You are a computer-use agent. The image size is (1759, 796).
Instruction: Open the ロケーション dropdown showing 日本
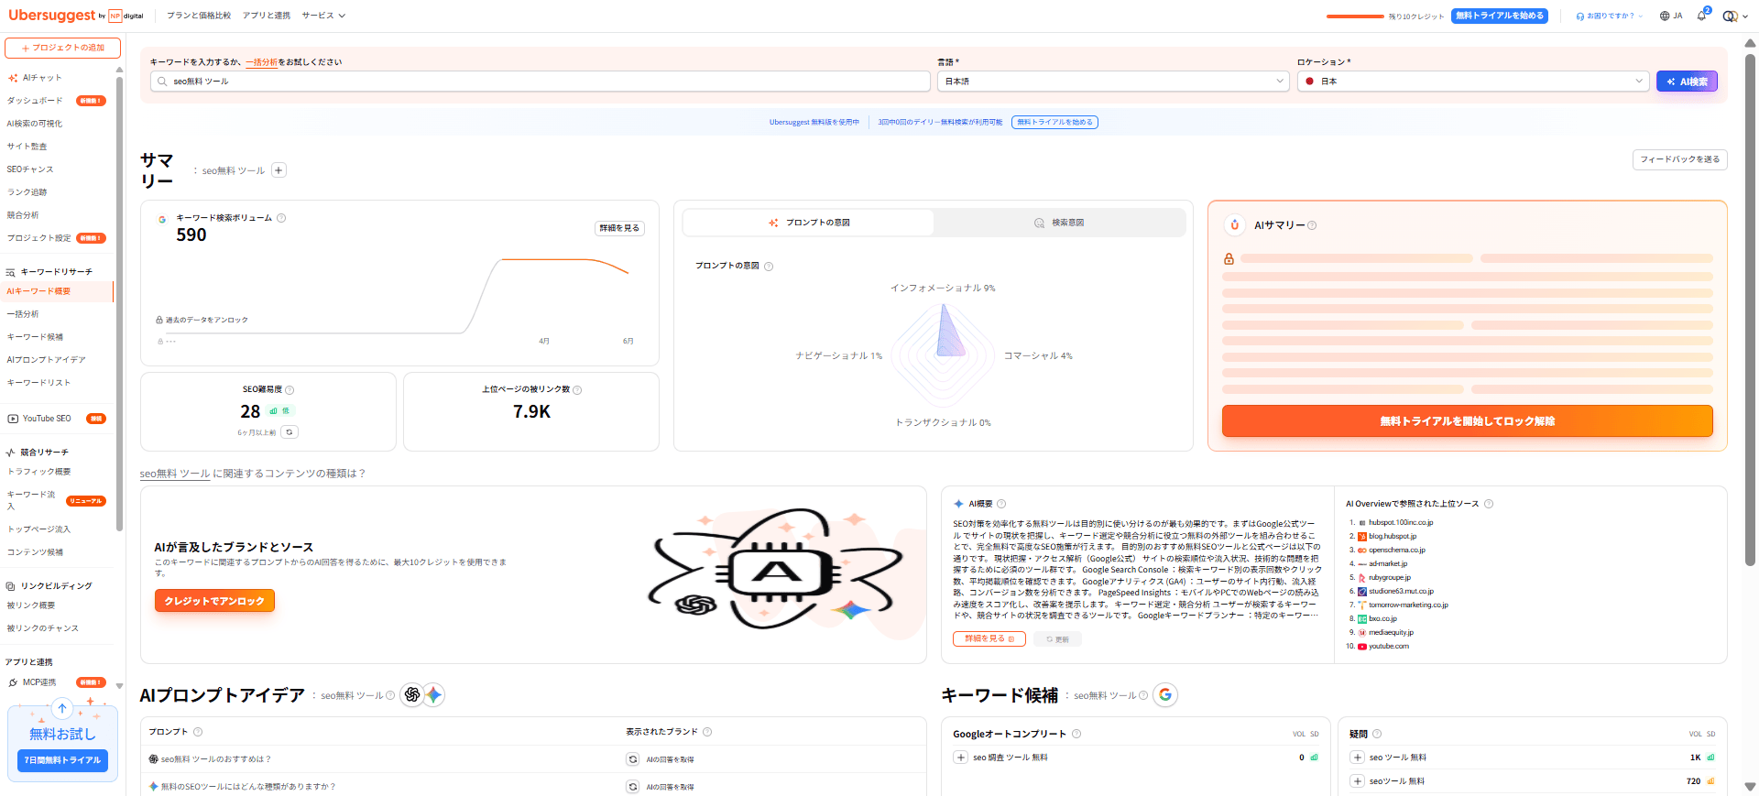1473,82
